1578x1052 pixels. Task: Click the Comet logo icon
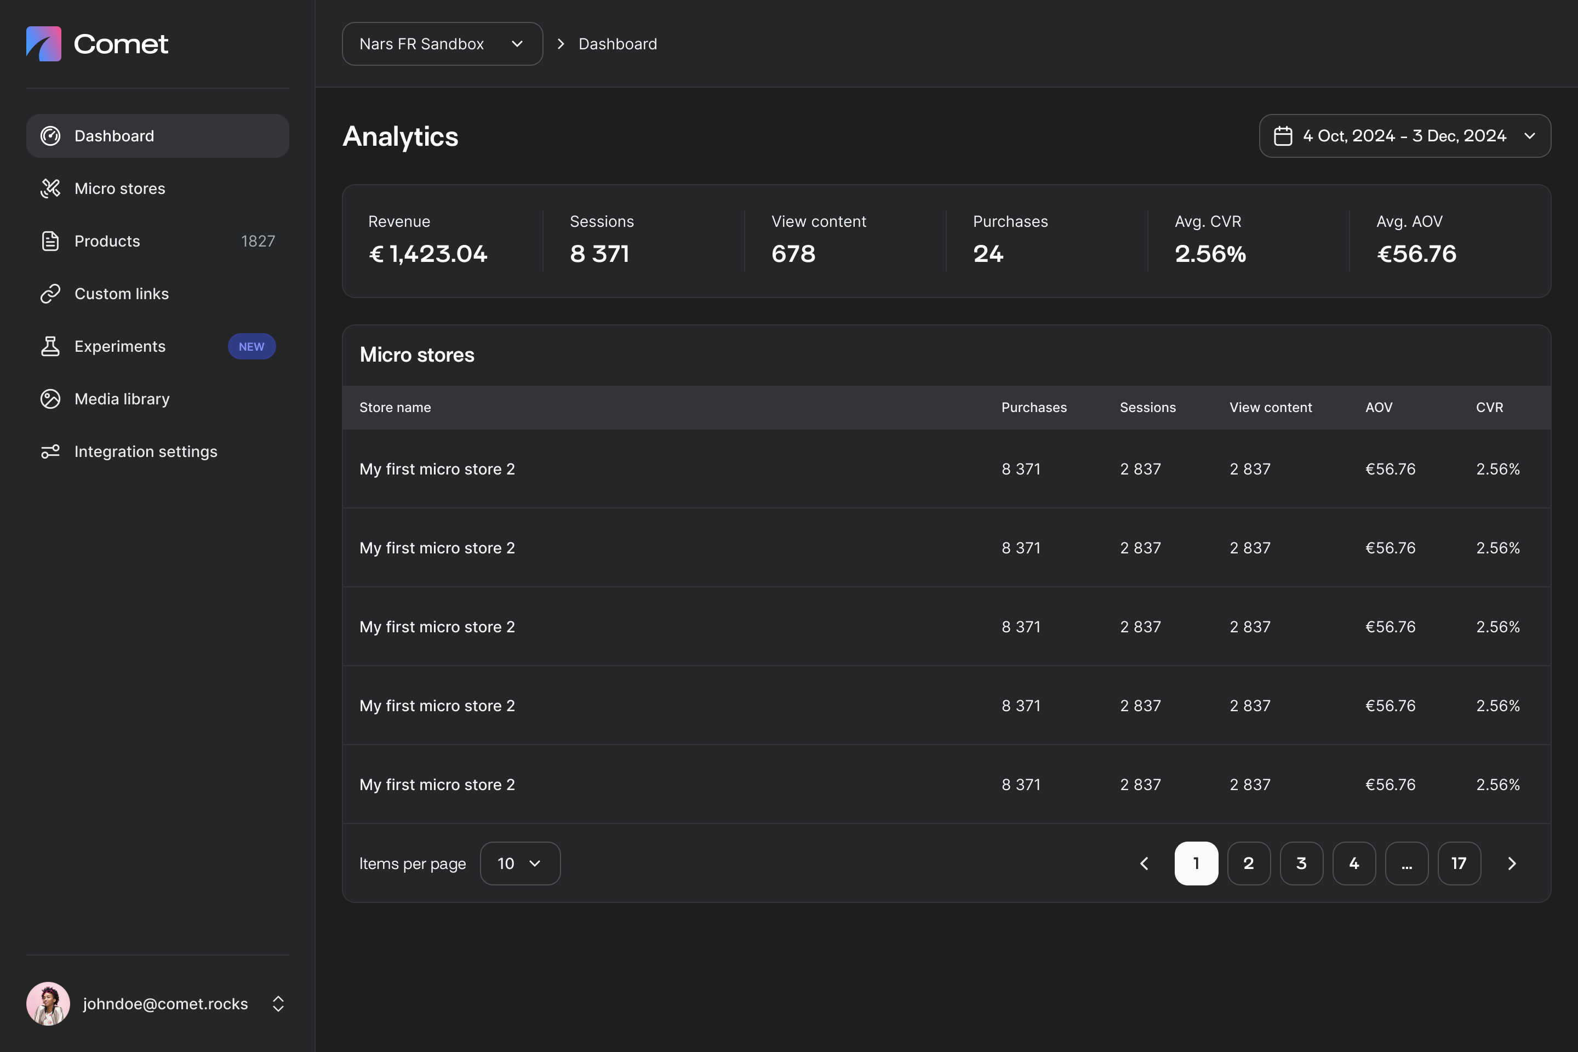(44, 44)
